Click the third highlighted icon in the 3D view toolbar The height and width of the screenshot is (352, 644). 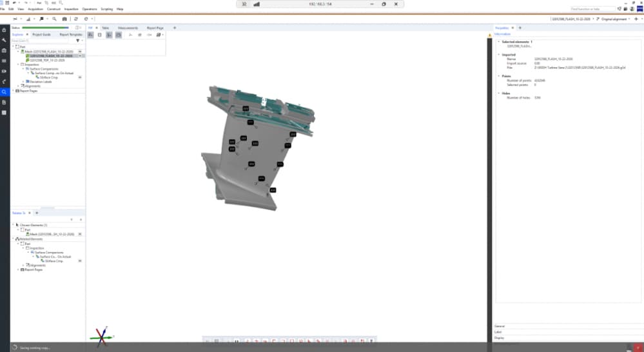[x=109, y=35]
